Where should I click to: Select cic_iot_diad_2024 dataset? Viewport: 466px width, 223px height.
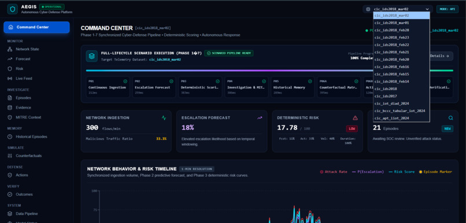[x=401, y=103]
